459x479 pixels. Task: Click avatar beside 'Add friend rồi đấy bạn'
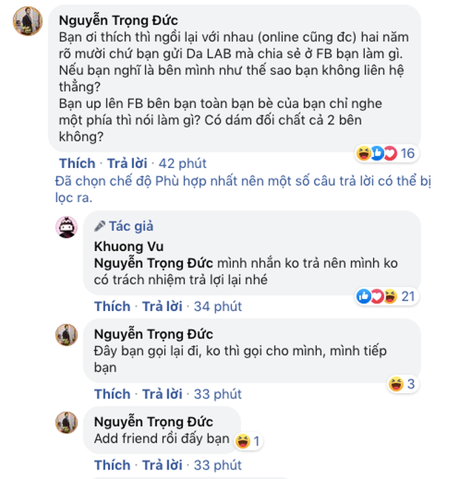(67, 422)
